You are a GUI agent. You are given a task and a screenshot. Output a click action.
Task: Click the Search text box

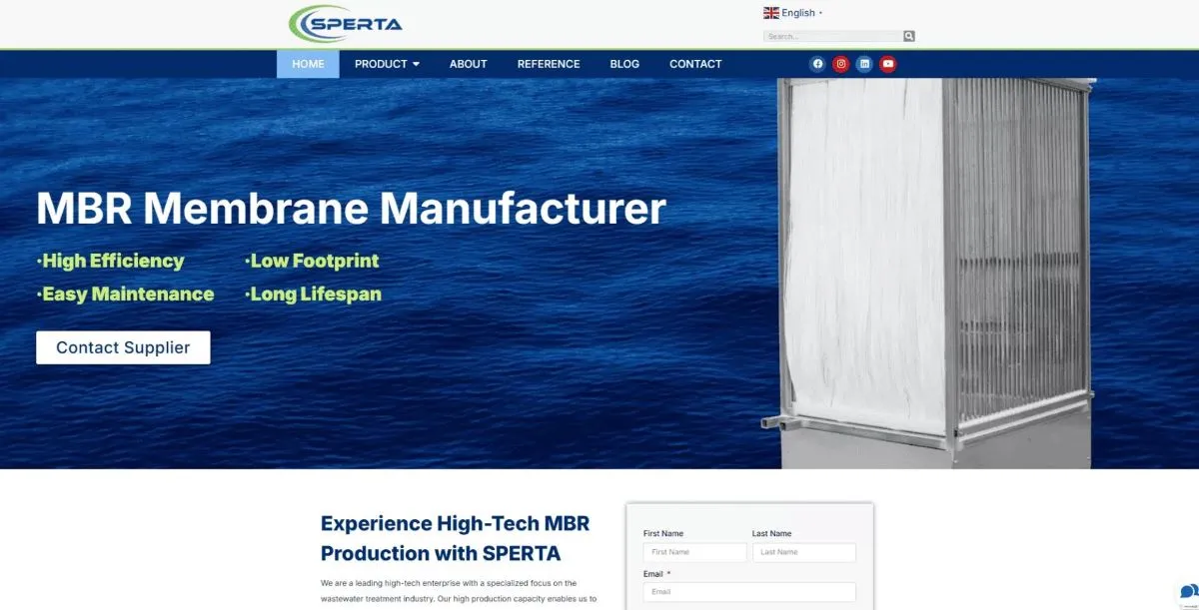[x=829, y=35]
